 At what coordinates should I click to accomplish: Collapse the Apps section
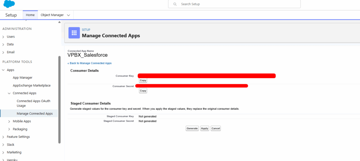[3, 70]
